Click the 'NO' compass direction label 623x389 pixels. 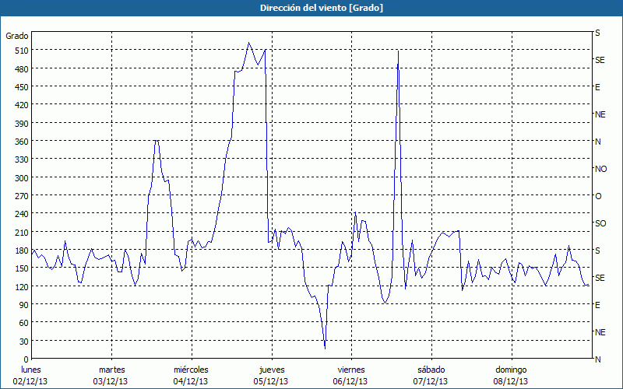[600, 169]
